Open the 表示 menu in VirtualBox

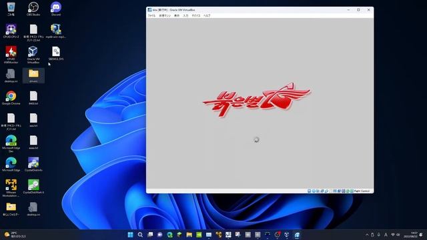tap(177, 16)
